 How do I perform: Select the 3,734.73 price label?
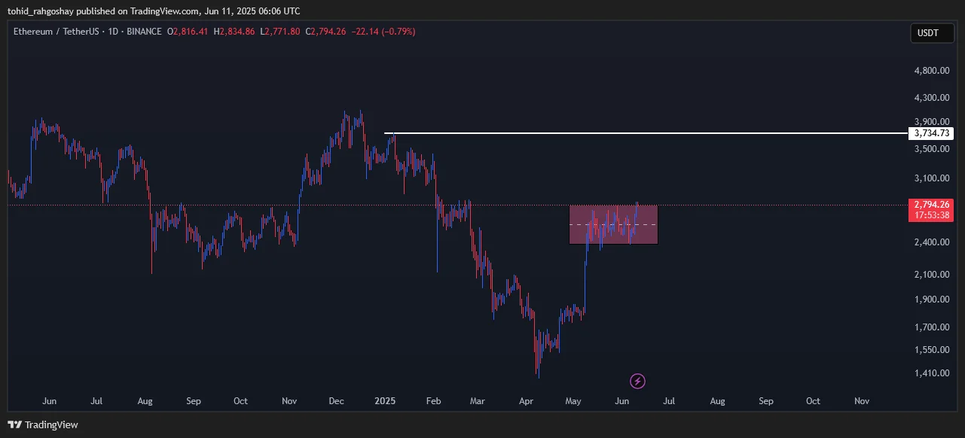coord(931,133)
